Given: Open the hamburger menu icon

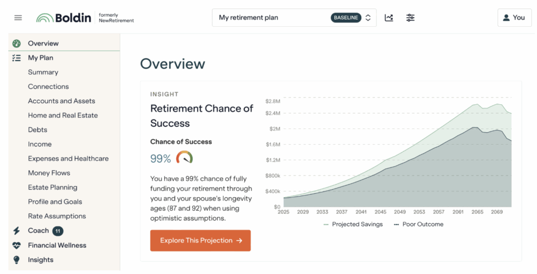Looking at the screenshot, I should pos(18,17).
